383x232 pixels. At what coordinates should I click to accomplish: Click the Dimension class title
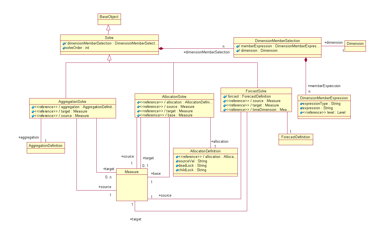(355, 43)
